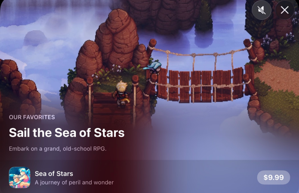The image size is (299, 193).
Task: Open the Sea of Stars app icon
Action: click(20, 177)
